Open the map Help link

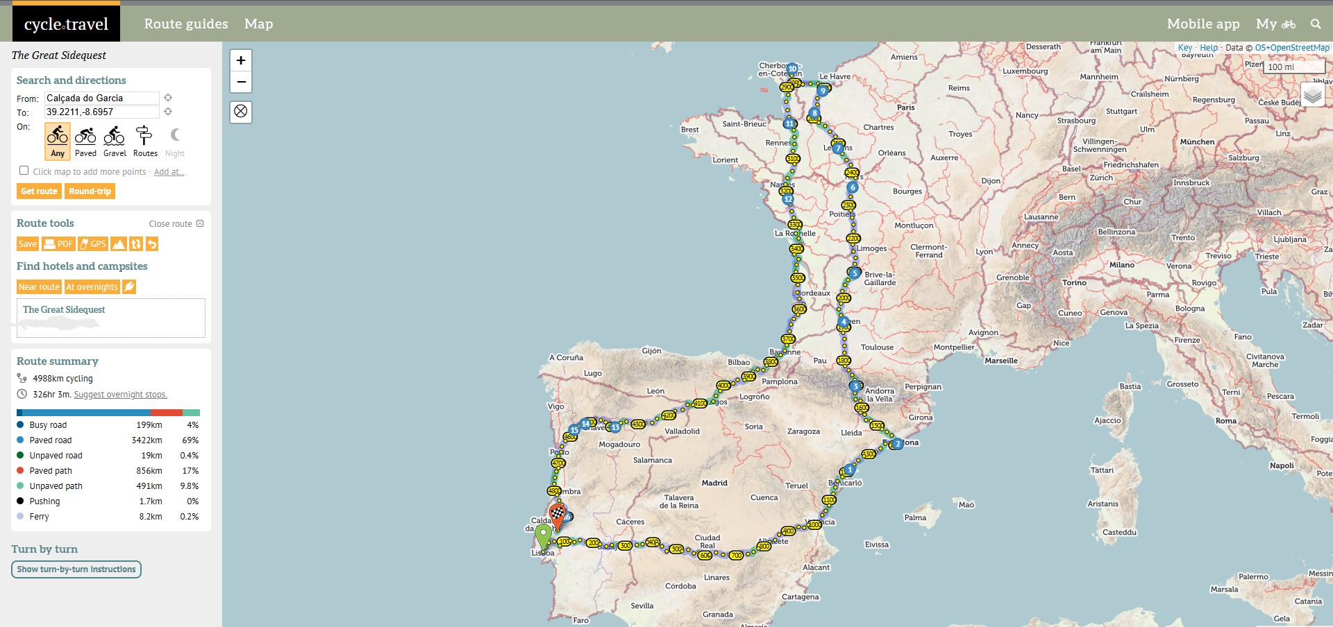[1209, 48]
